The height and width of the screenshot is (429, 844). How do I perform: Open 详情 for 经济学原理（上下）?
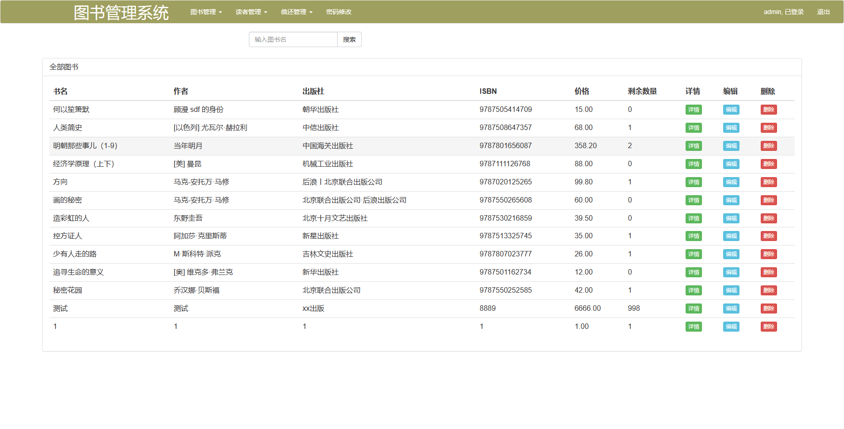[x=693, y=164]
